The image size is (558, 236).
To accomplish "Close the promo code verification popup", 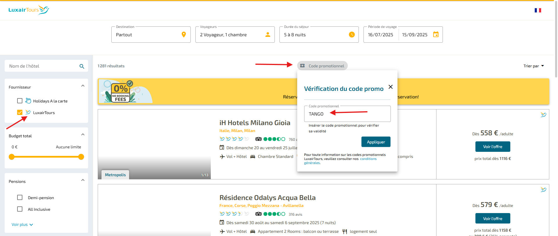I will pyautogui.click(x=391, y=87).
